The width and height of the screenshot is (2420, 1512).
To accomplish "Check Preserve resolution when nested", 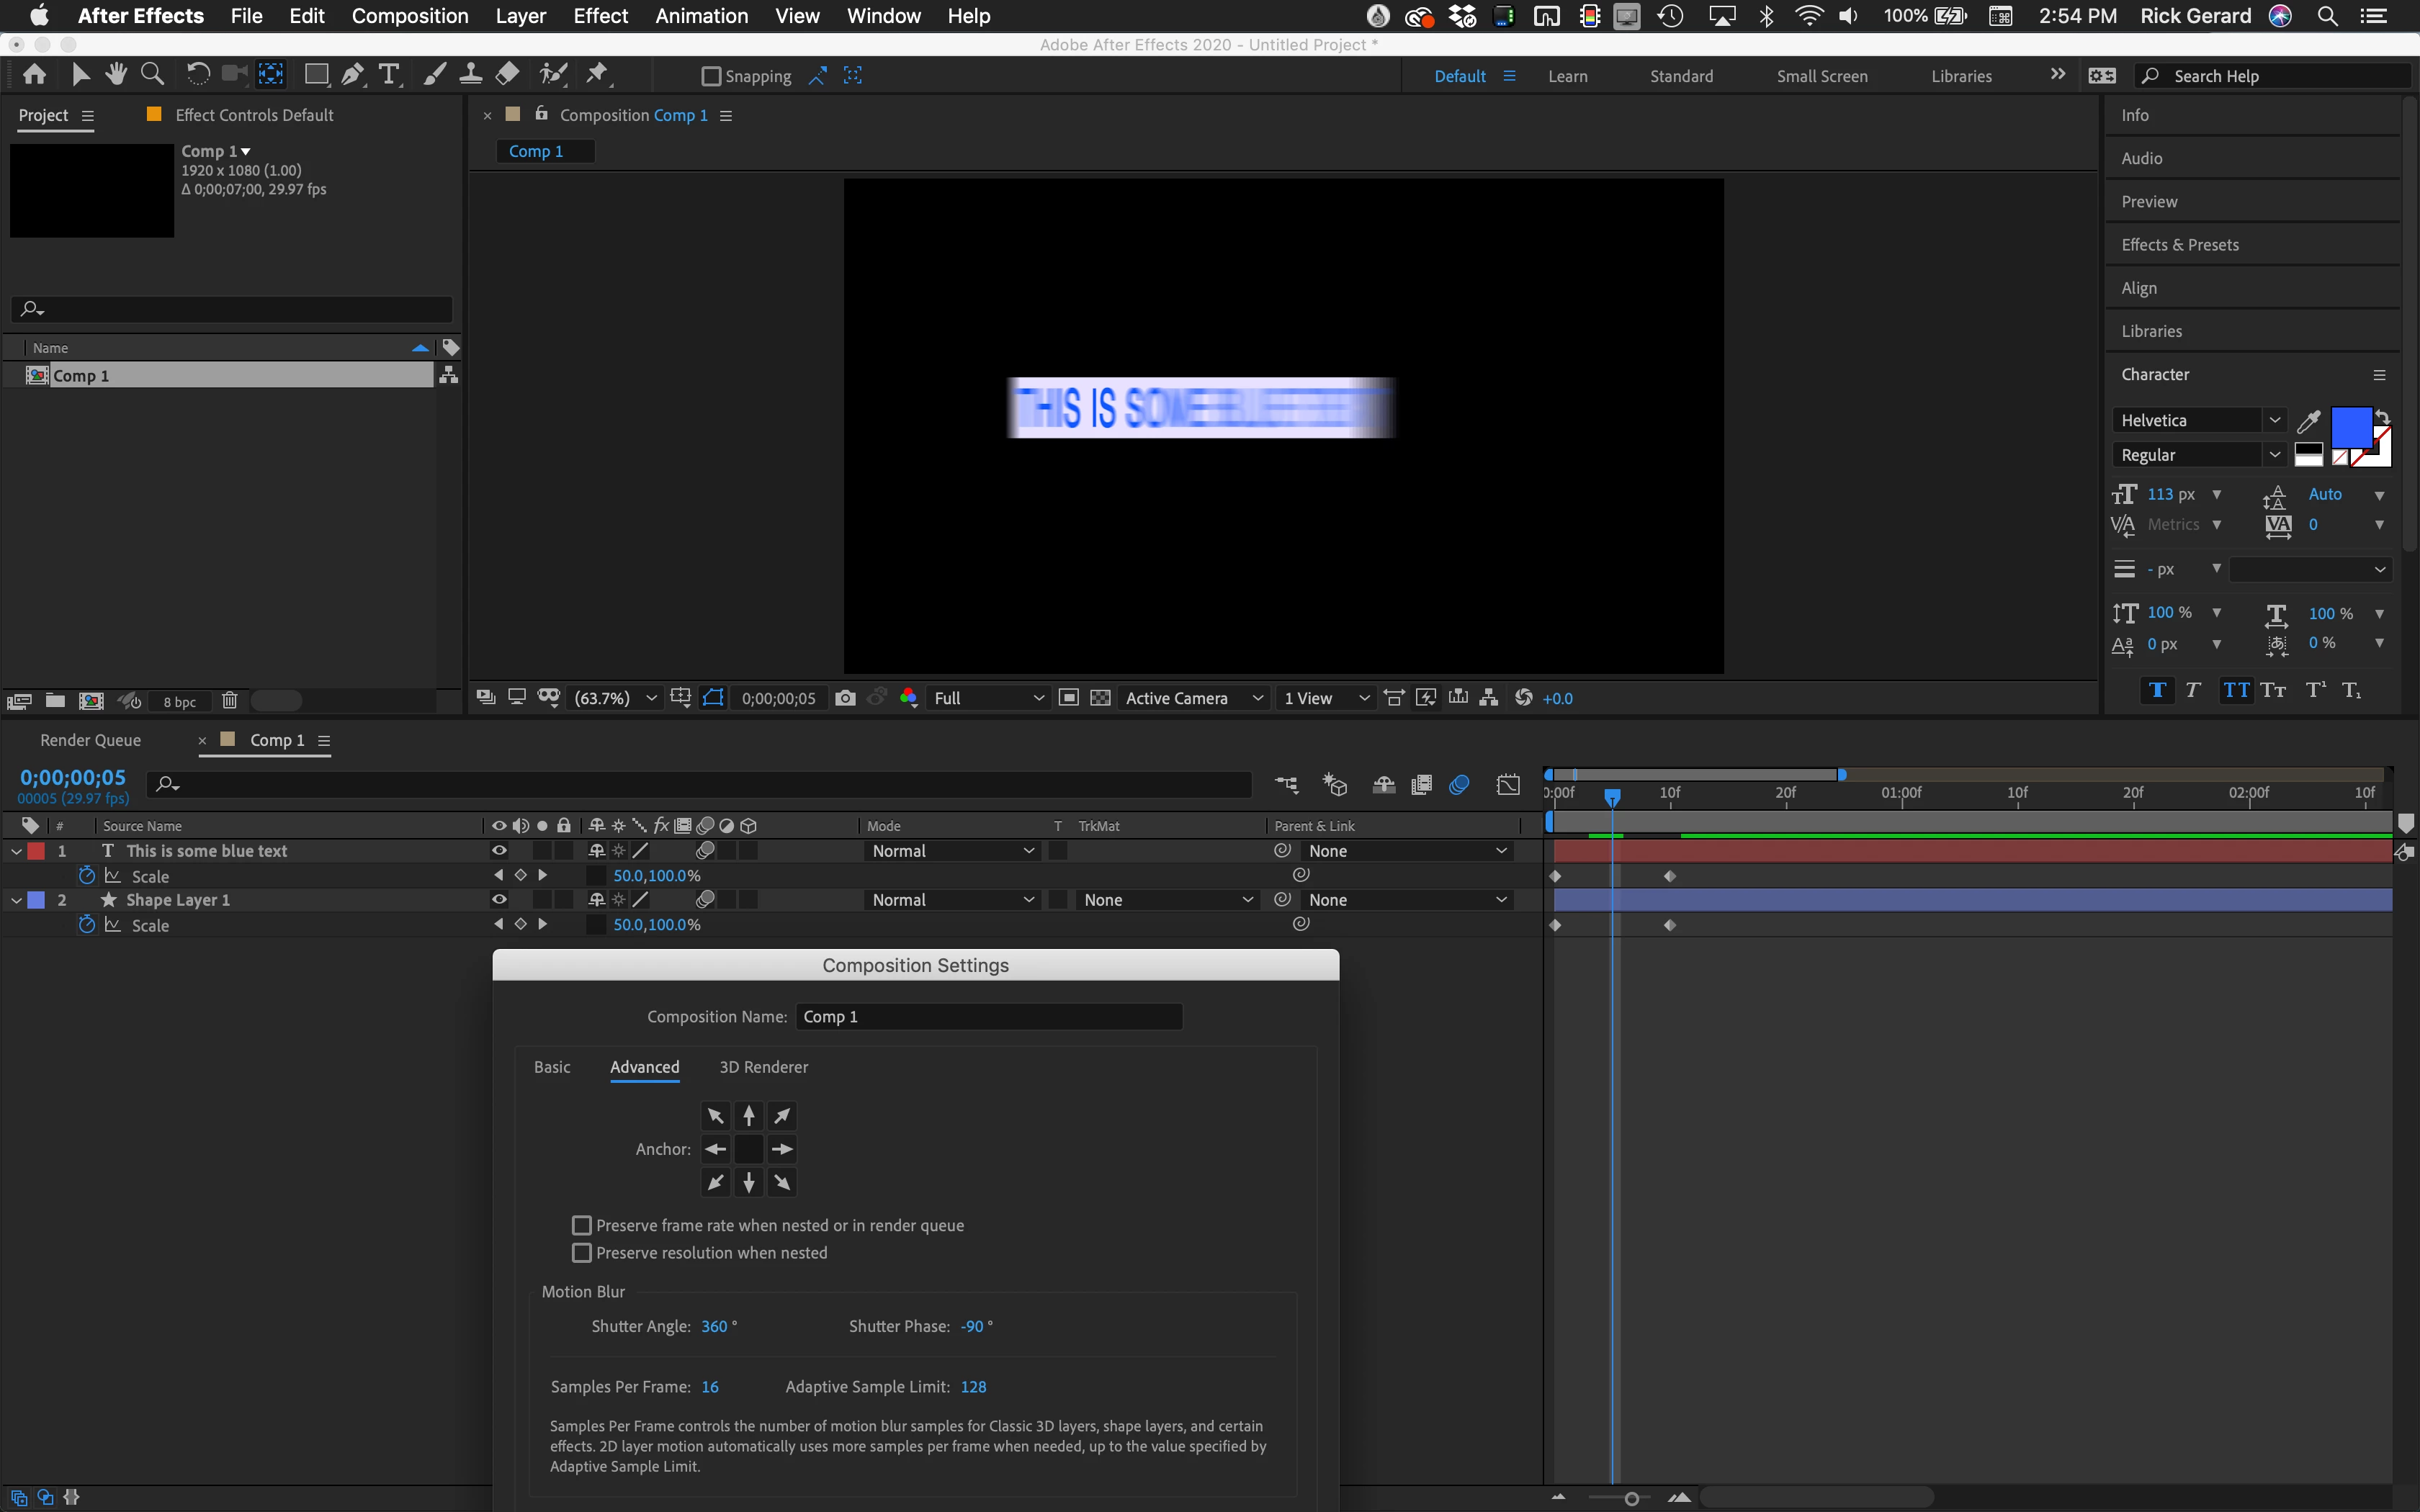I will [x=581, y=1253].
